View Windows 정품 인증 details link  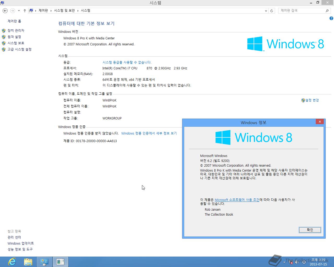click(x=149, y=133)
